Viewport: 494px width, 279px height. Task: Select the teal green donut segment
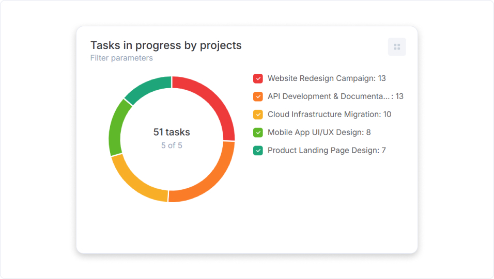pos(146,88)
